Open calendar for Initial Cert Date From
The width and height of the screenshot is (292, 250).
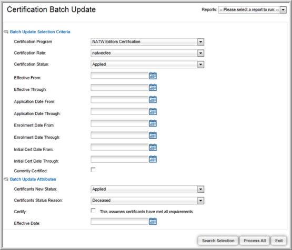coord(153,148)
